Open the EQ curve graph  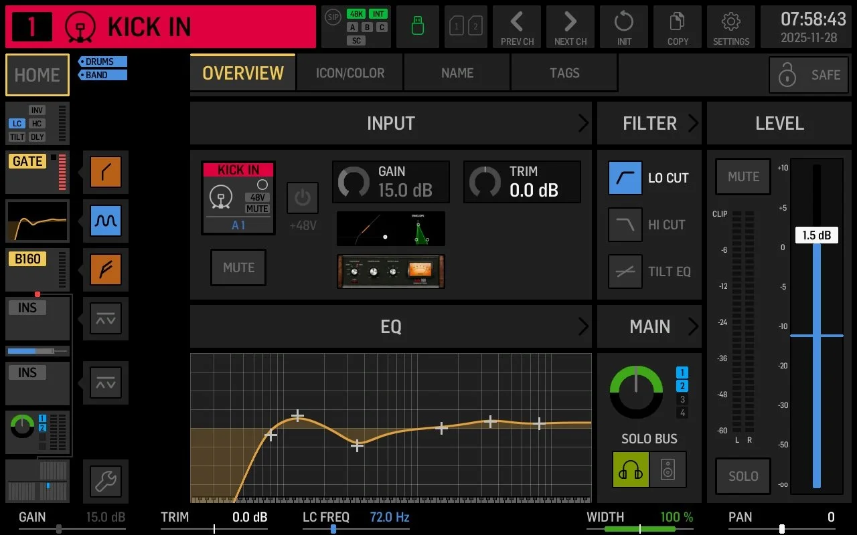coord(391,428)
